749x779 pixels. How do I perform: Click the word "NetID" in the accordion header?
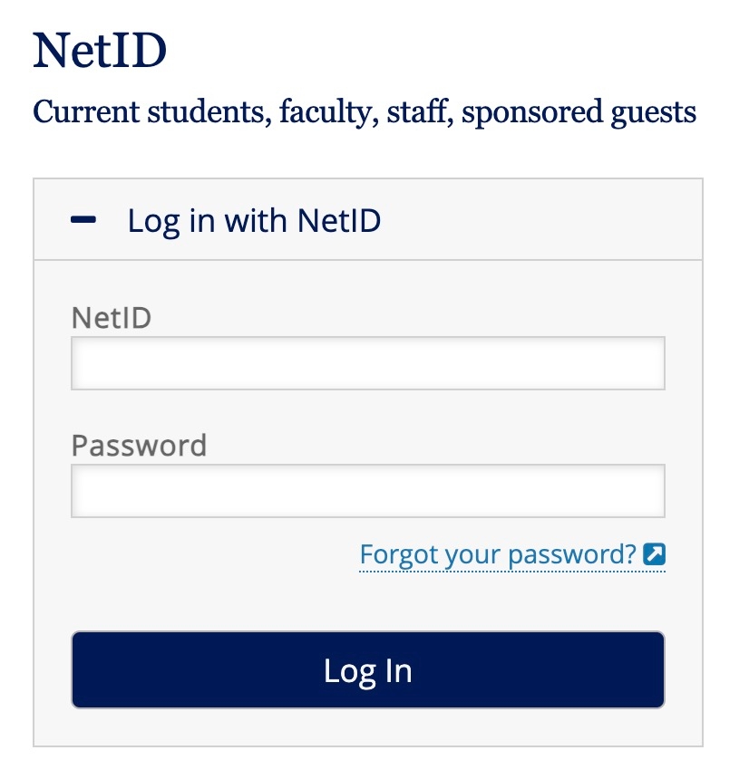click(x=339, y=220)
